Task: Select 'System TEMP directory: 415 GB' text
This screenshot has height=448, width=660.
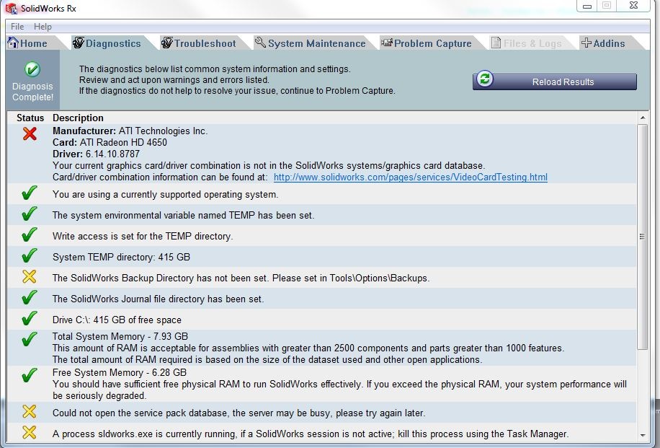Action: 121,257
